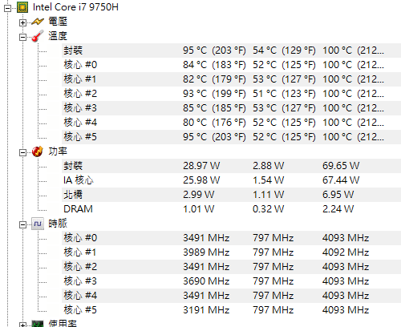Select clock row 核心 #5 at 3191 MHz
This screenshot has width=401, height=327.
[x=231, y=310]
